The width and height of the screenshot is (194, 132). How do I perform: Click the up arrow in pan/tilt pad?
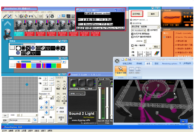point(46,102)
